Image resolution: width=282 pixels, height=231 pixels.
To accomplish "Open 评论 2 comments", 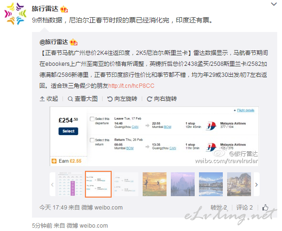I will (x=245, y=208).
